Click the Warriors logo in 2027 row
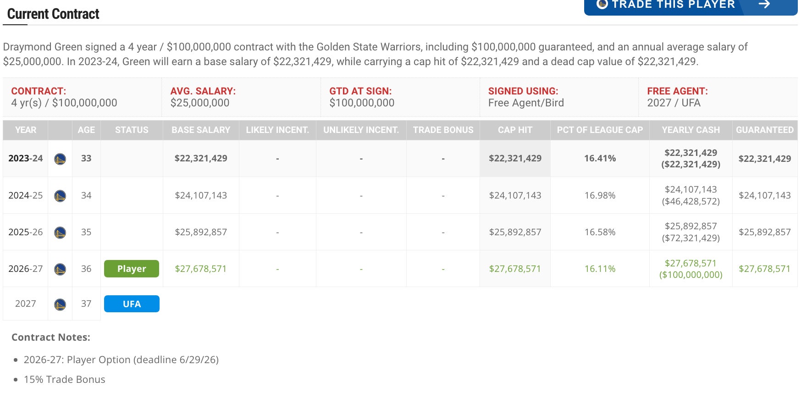The height and width of the screenshot is (409, 807). [60, 304]
